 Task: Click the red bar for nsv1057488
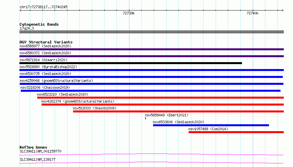[236, 132]
